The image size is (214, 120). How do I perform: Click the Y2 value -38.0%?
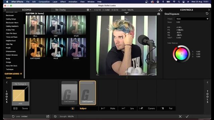click(179, 35)
